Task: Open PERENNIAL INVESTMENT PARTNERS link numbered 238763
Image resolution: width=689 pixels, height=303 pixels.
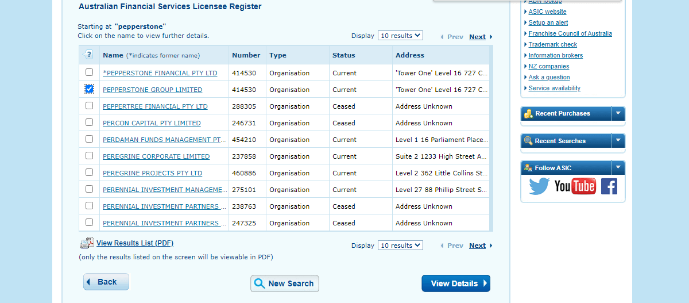Action: (x=164, y=206)
